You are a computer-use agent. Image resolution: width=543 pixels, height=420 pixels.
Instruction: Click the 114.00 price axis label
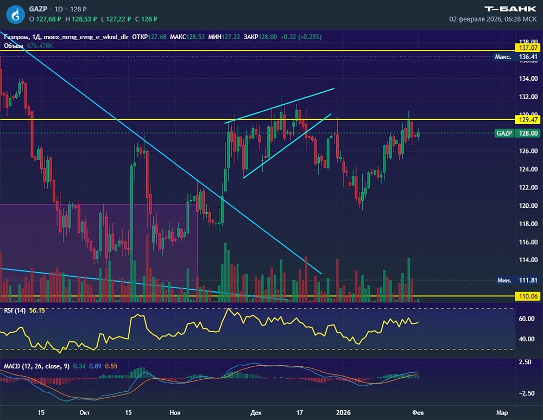click(x=528, y=260)
